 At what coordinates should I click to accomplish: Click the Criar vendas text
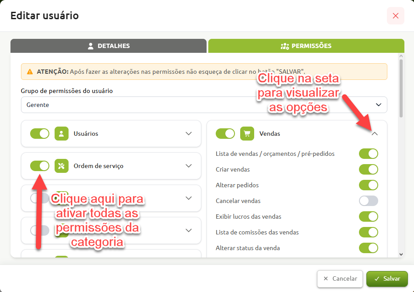tap(233, 169)
